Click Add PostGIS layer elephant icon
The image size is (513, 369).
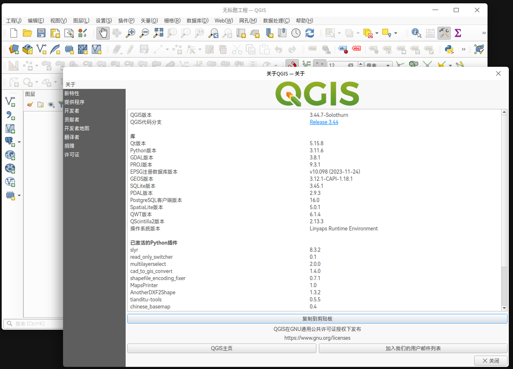10,142
